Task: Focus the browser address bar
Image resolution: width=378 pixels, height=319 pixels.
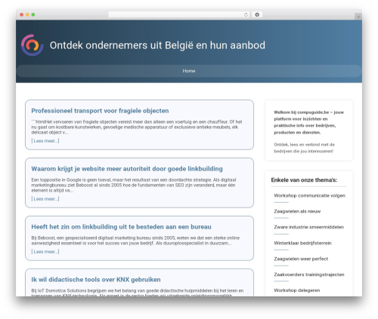Action: [x=179, y=14]
